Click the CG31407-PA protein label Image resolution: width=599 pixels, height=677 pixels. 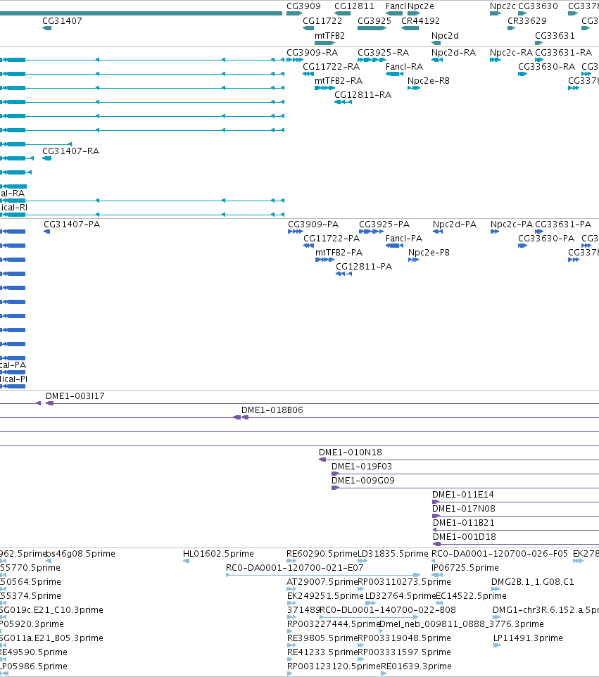[72, 224]
